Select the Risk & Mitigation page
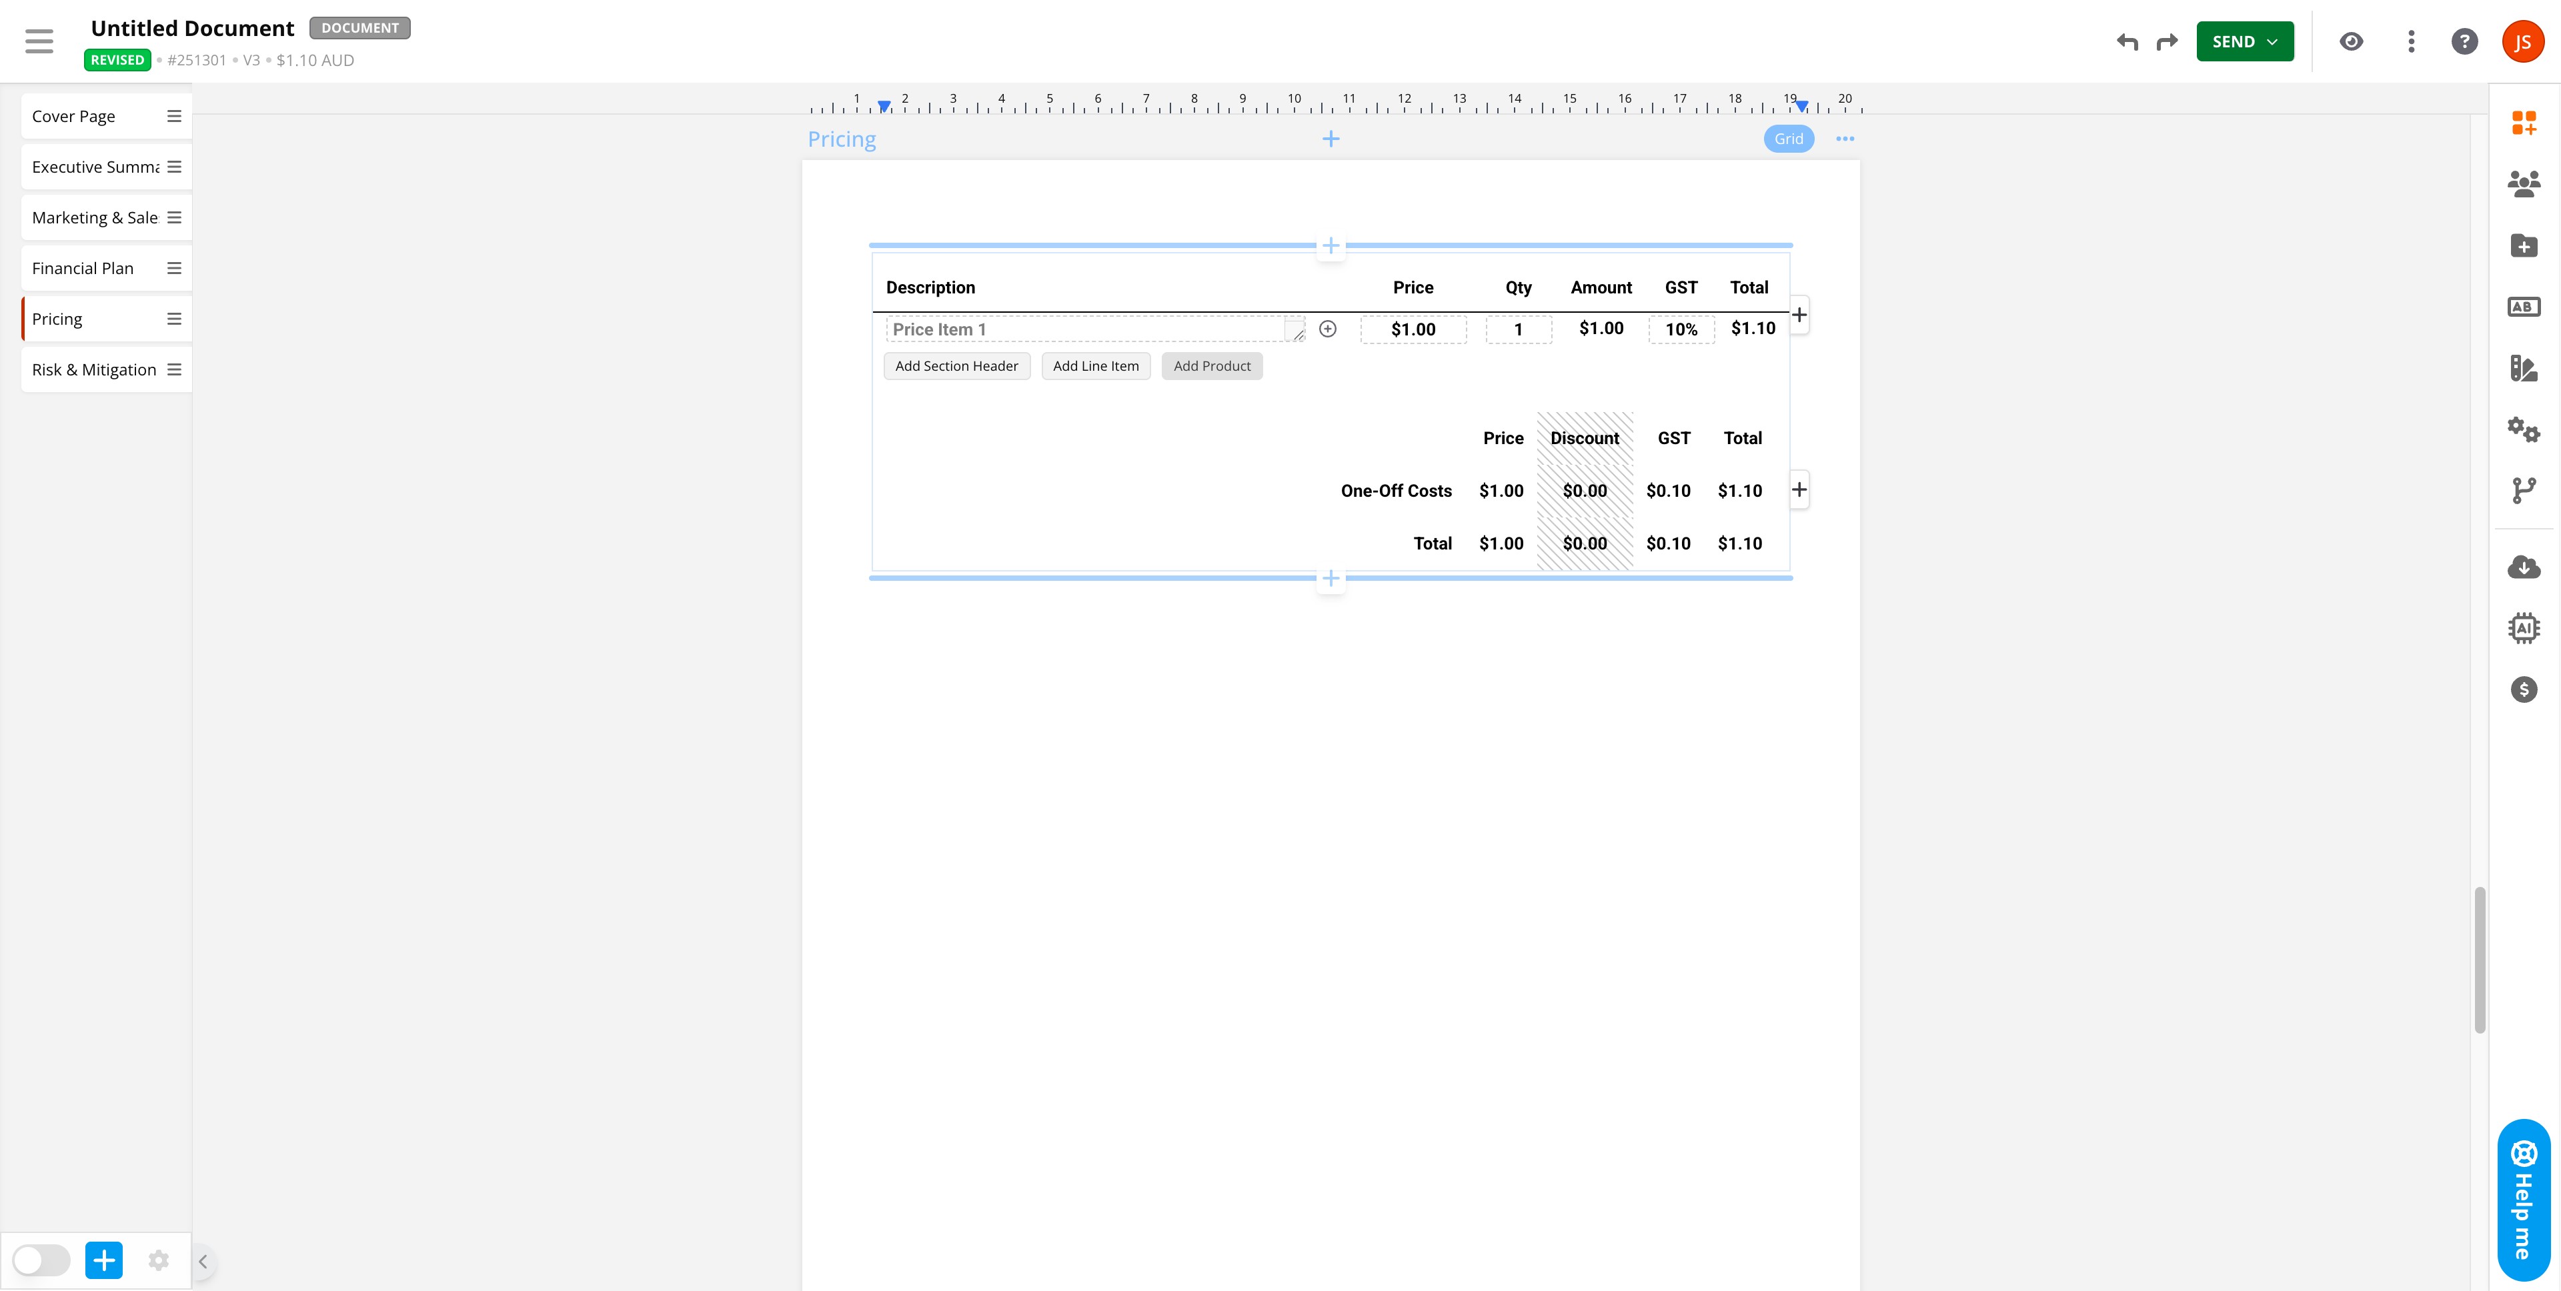Screen dimensions: 2561x1291 [x=95, y=369]
